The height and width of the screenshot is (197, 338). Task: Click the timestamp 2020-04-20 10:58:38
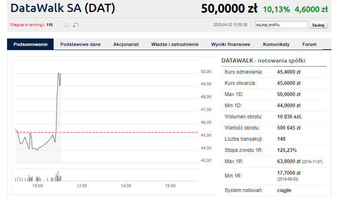coord(230,25)
